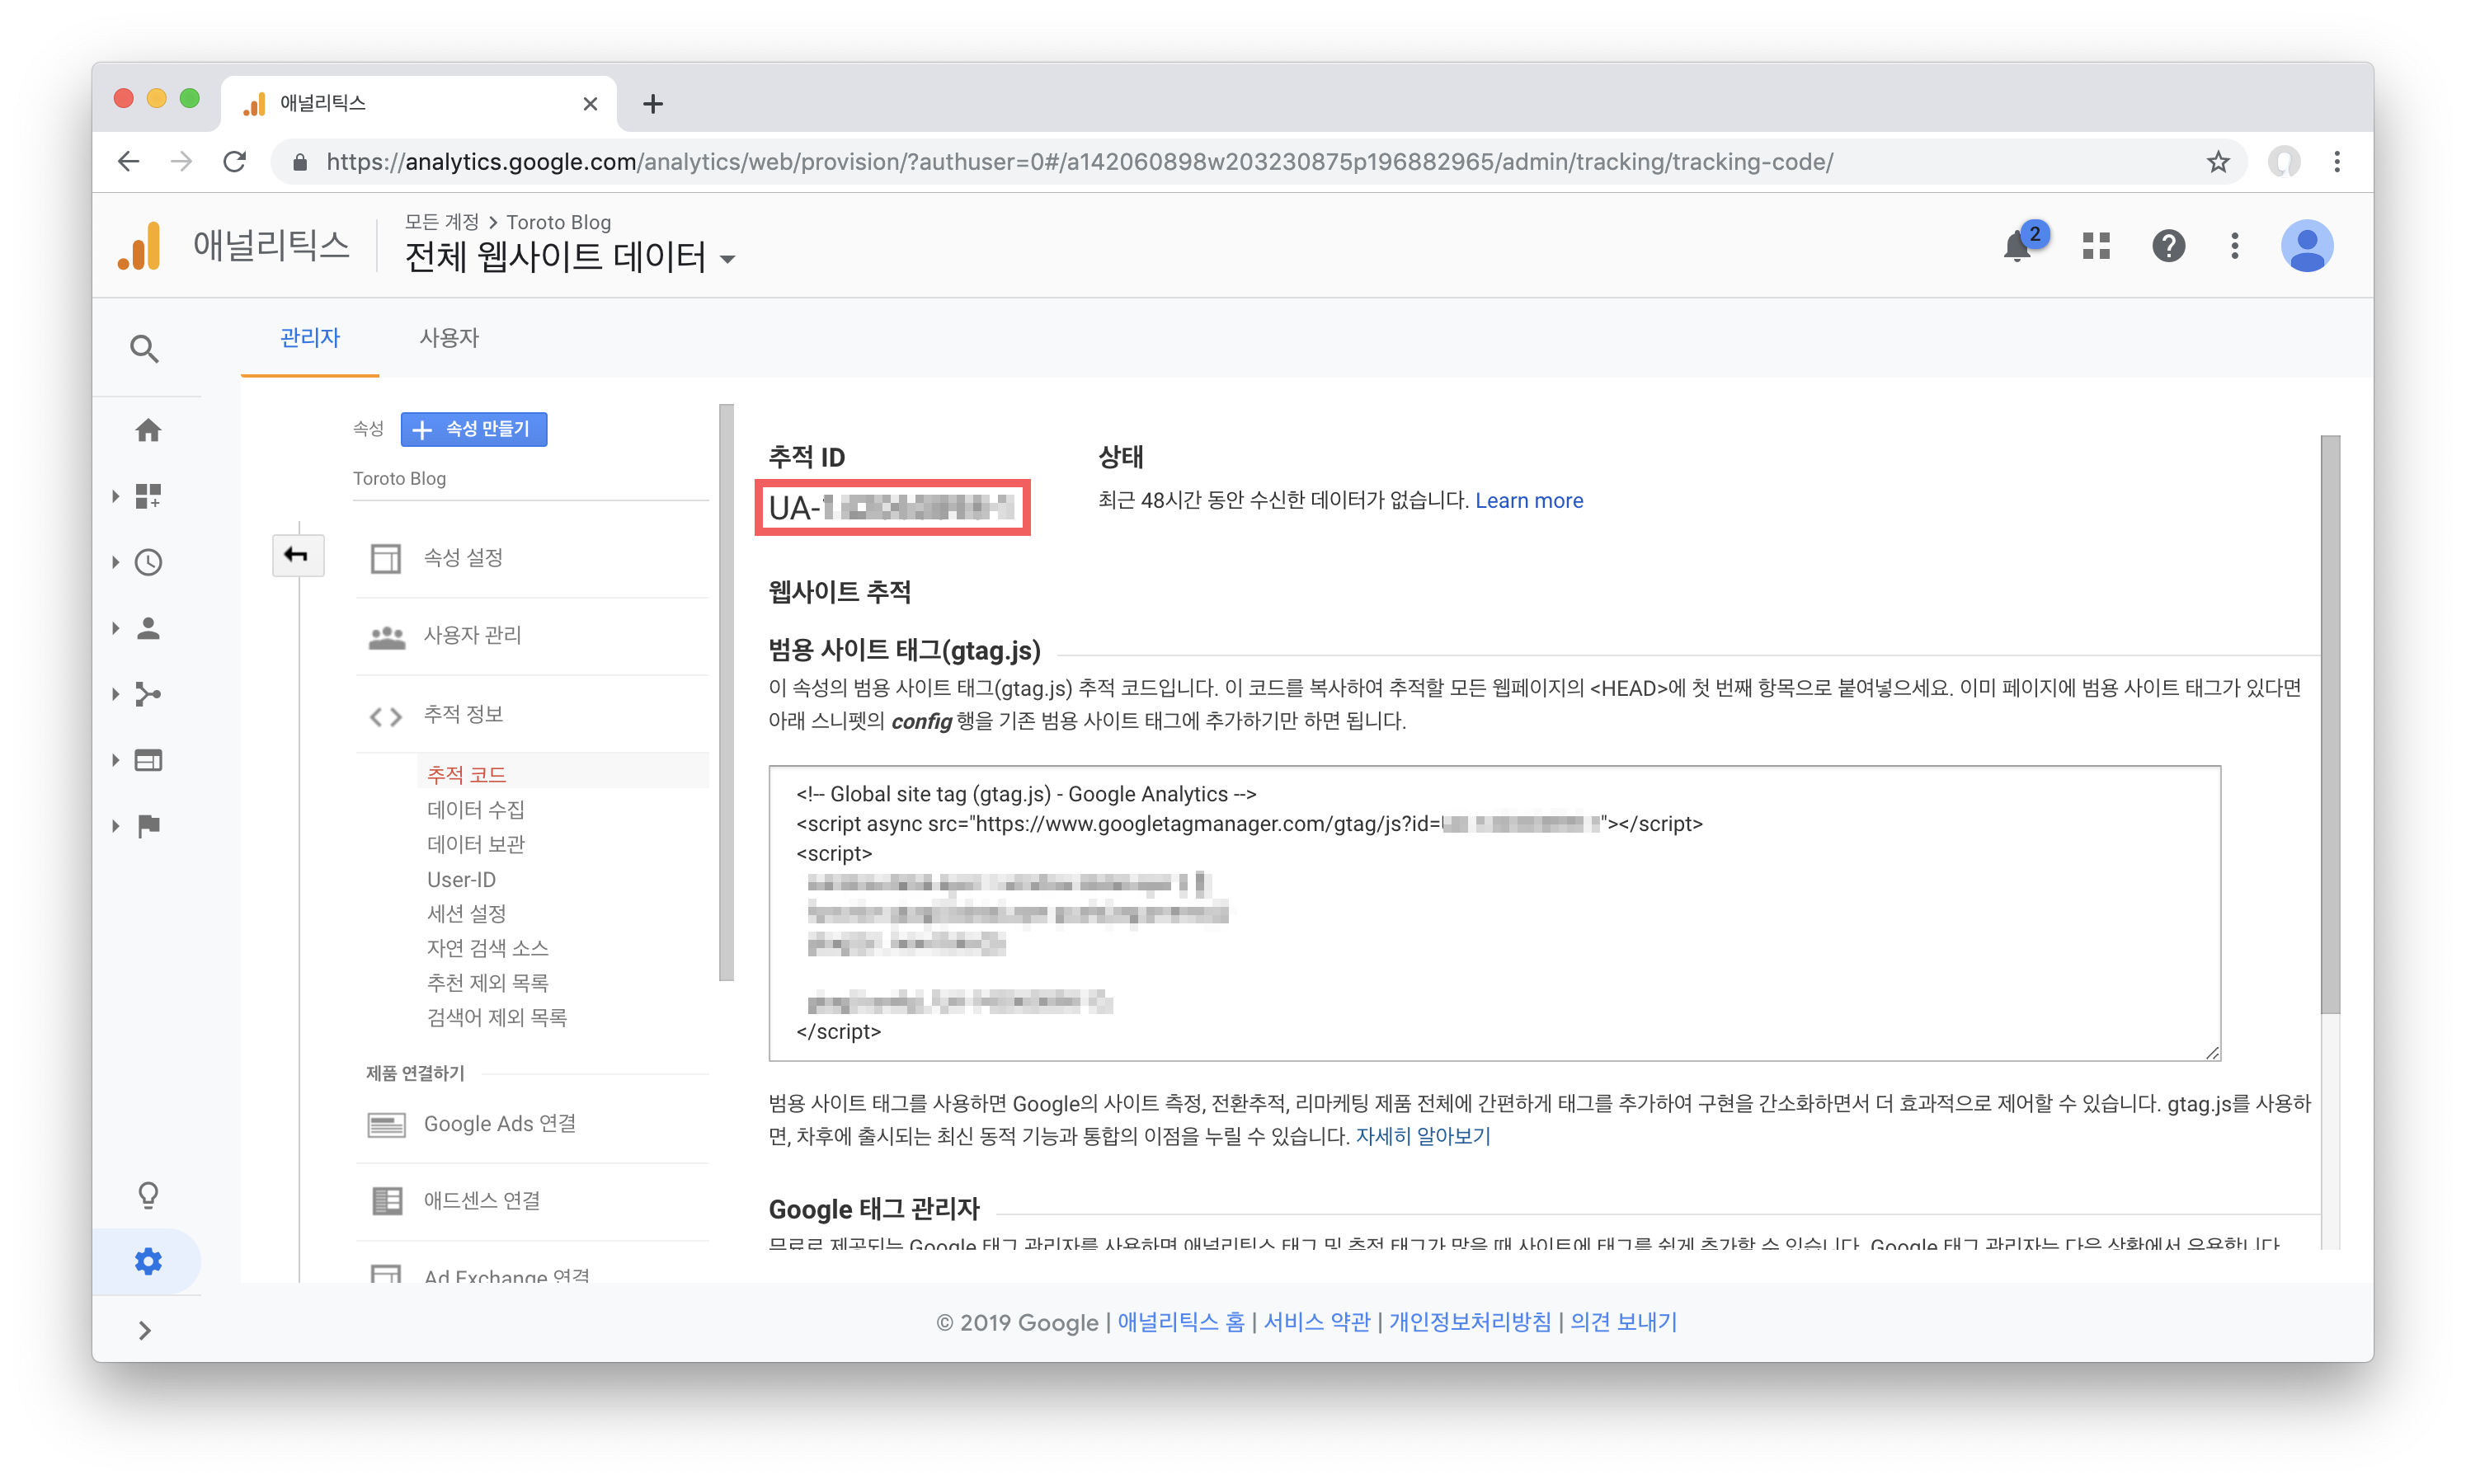Open Behavior layout icon in sidebar
The width and height of the screenshot is (2466, 1484).
pos(148,760)
